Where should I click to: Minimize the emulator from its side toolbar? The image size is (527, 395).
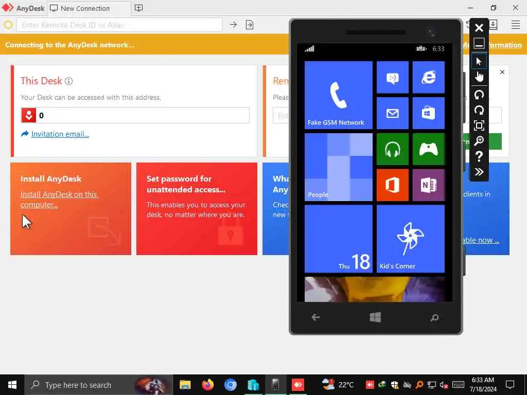coord(479,43)
